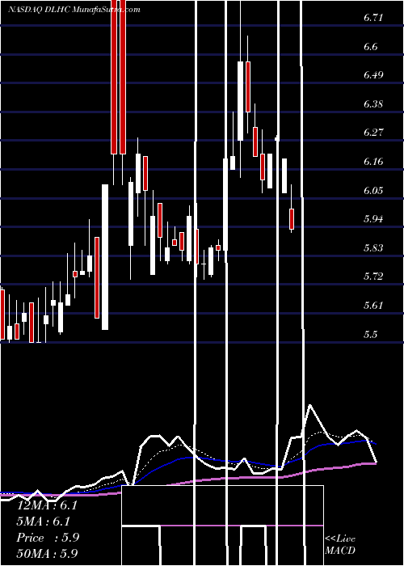Image resolution: width=404 pixels, height=566 pixels.
Task: Click the 5.83 price axis label
Action: tap(373, 247)
